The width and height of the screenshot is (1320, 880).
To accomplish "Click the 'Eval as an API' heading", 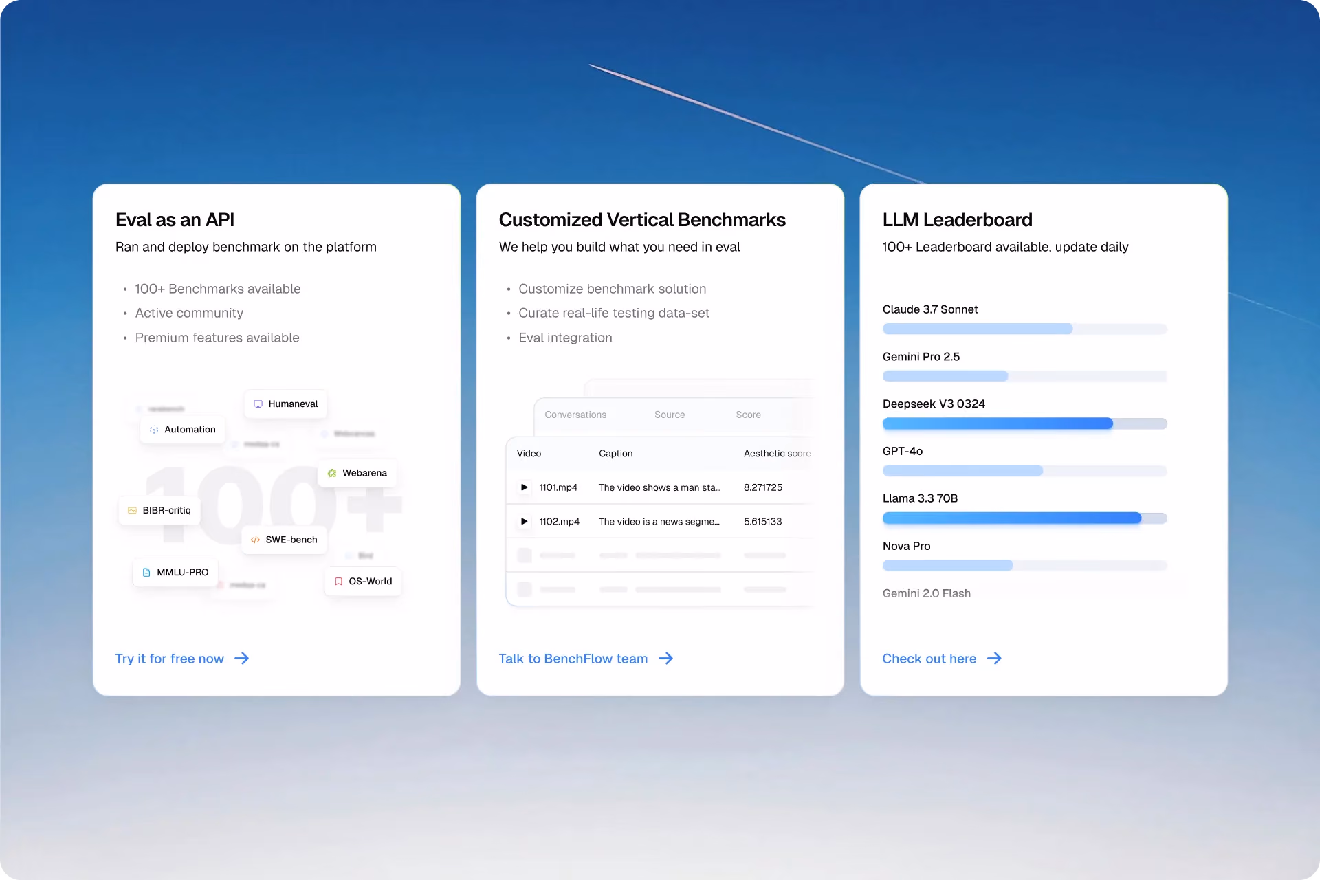I will pyautogui.click(x=175, y=220).
